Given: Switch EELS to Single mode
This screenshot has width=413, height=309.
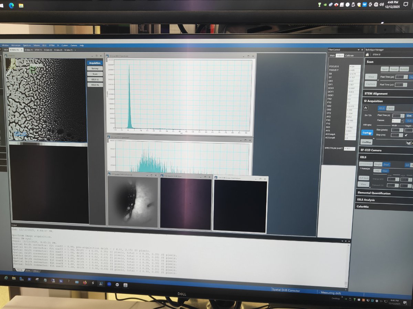Looking at the screenshot, I should click(x=378, y=164).
